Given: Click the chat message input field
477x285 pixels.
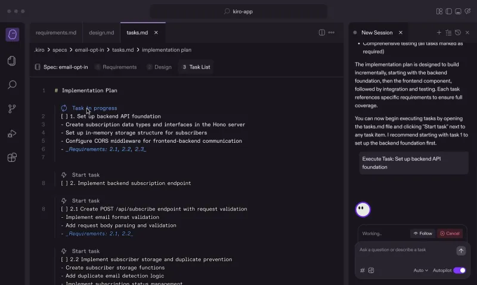Looking at the screenshot, I should pyautogui.click(x=405, y=250).
